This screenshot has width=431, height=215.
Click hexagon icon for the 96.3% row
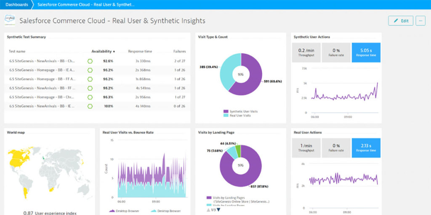tap(90, 97)
